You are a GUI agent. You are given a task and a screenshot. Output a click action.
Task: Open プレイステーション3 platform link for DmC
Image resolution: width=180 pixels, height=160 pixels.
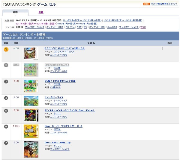(60, 149)
